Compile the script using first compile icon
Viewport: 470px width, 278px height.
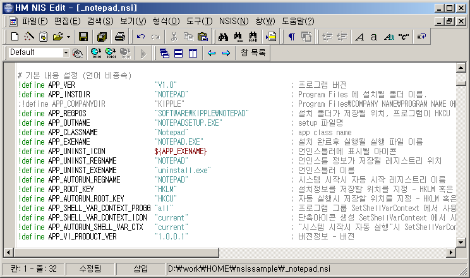(x=96, y=52)
